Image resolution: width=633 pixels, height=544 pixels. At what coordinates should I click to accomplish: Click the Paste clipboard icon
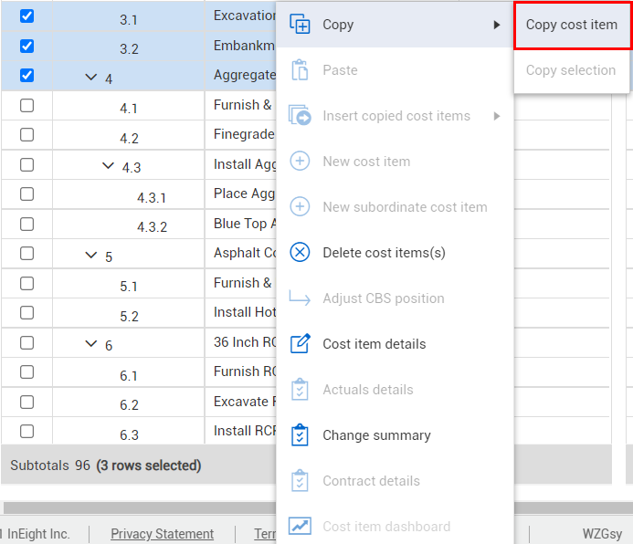point(300,70)
